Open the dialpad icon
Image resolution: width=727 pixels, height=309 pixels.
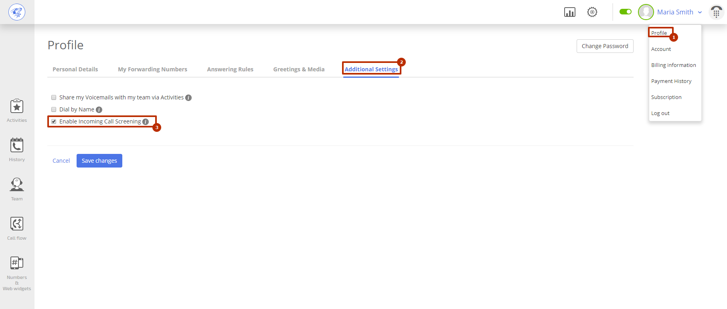[x=716, y=12]
